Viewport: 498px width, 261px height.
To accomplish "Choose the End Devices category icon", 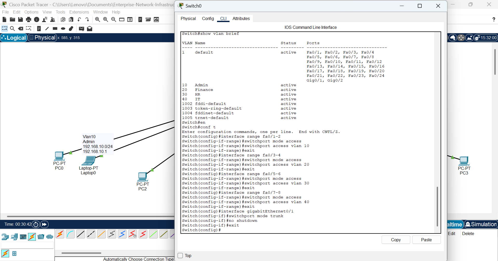I will (x=14, y=237).
